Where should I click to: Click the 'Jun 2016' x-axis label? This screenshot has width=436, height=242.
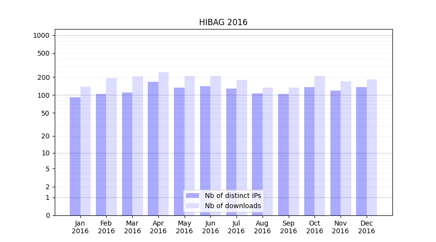[x=210, y=227]
